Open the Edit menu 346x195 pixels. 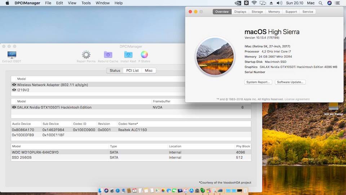point(59,3)
